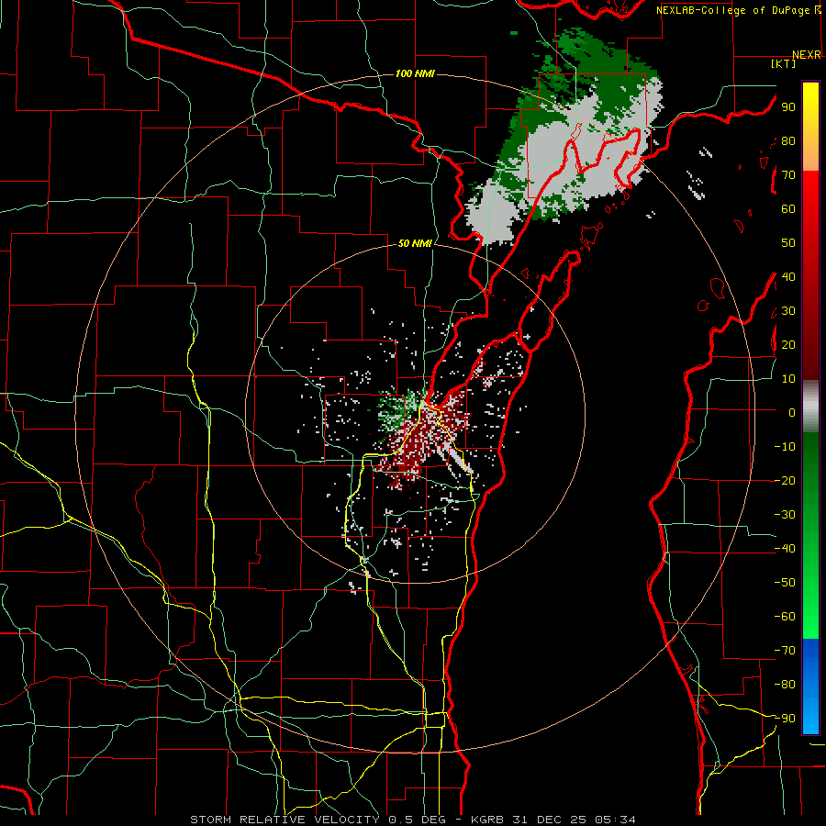Screen dimensions: 826x826
Task: Click the [KT] units label
Action: coord(783,63)
